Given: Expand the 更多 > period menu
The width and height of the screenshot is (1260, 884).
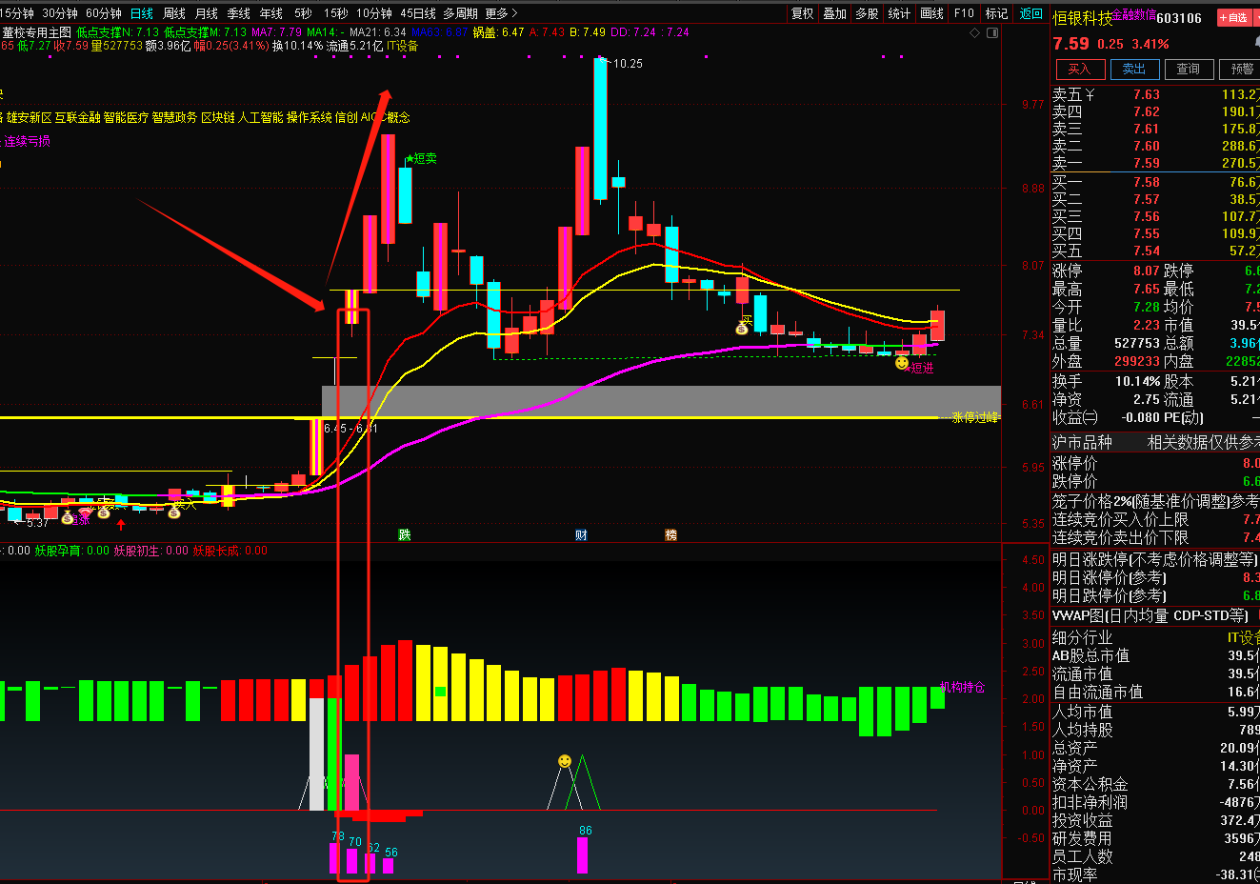Looking at the screenshot, I should 502,13.
